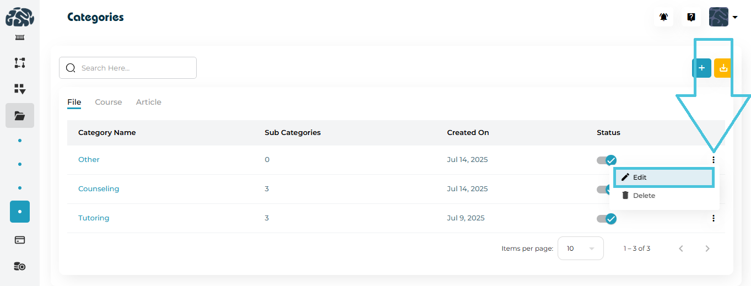The width and height of the screenshot is (751, 286).
Task: Open the notifications bell
Action: [x=663, y=17]
